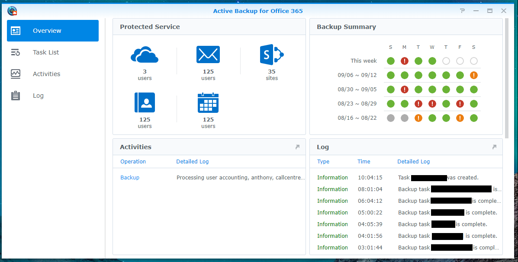
Task: Click This week Thursday empty status circle
Action: (446, 61)
